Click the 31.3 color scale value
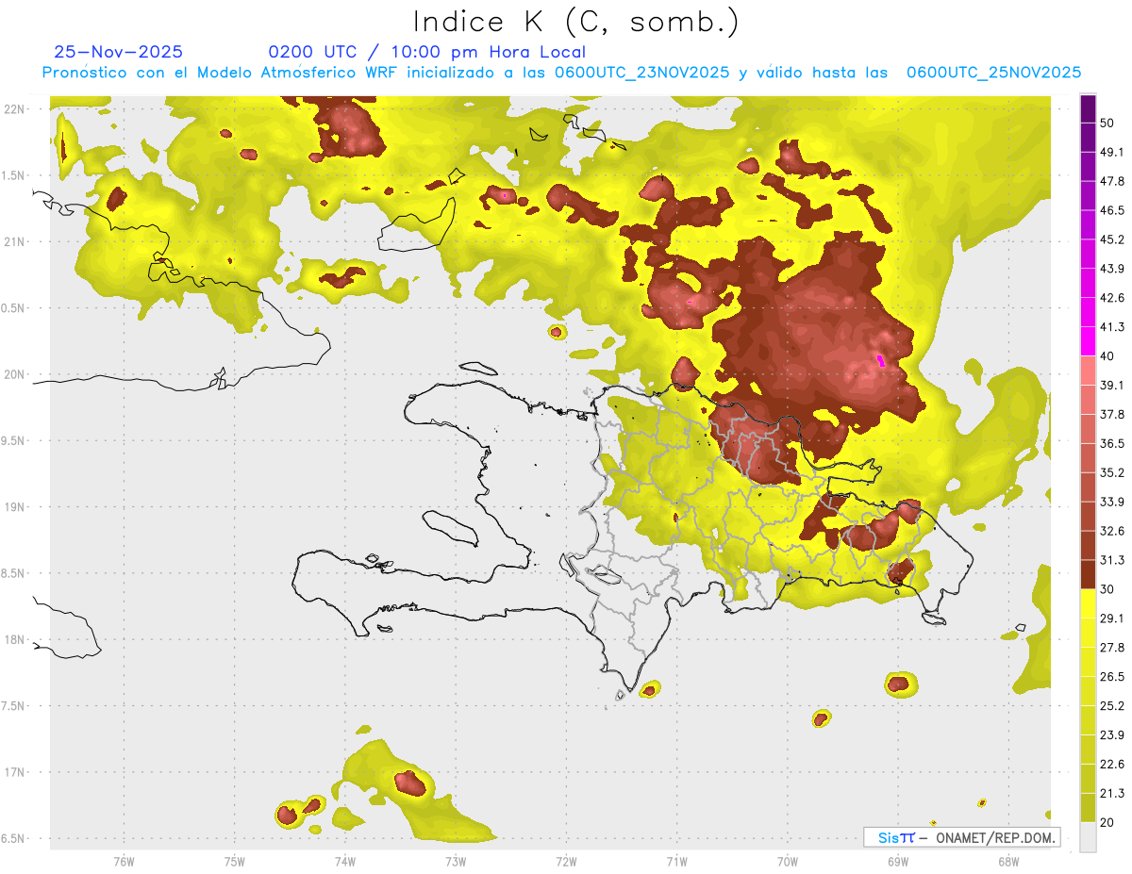This screenshot has width=1132, height=874. coord(1112,560)
